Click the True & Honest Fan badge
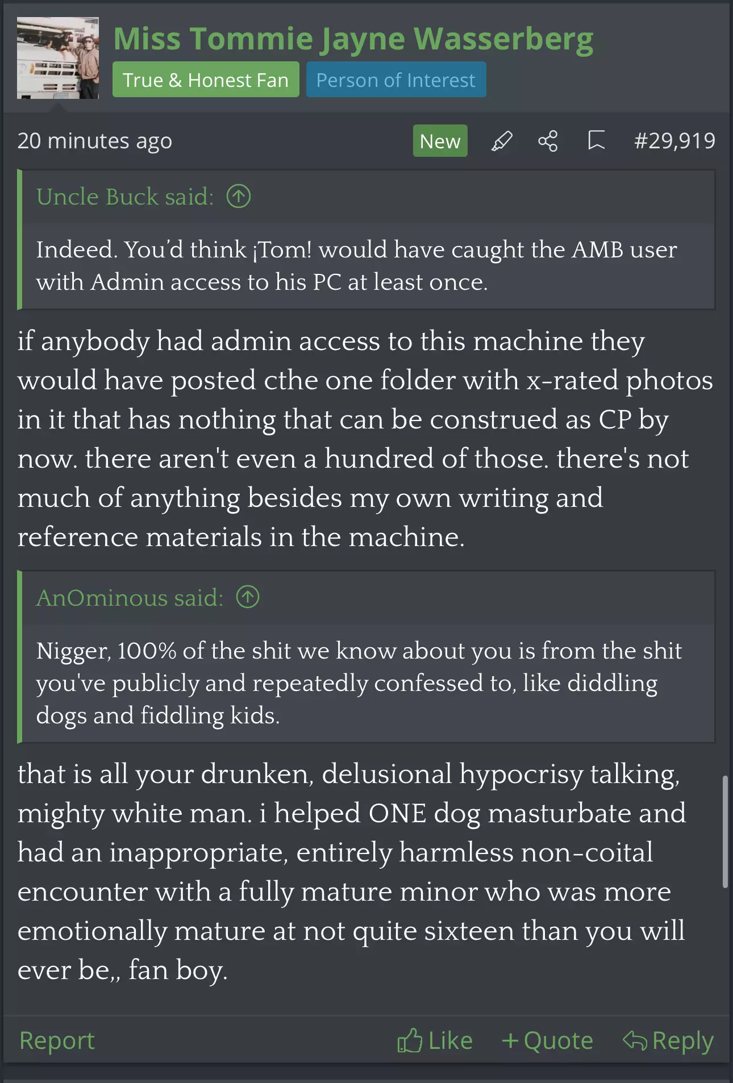The width and height of the screenshot is (733, 1083). (206, 80)
